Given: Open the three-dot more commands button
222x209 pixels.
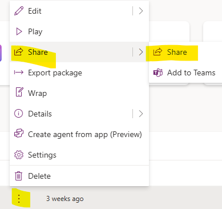Looking at the screenshot, I should (x=19, y=199).
